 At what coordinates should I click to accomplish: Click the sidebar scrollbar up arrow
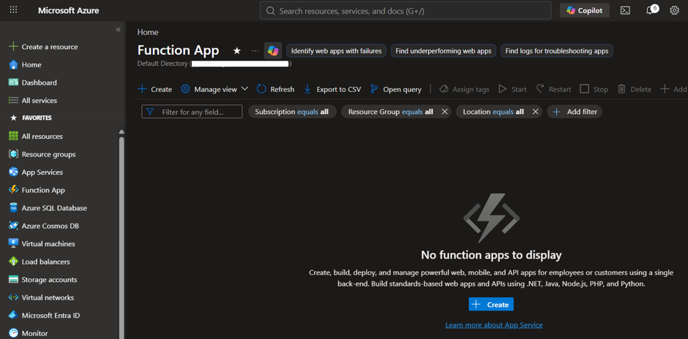(122, 132)
